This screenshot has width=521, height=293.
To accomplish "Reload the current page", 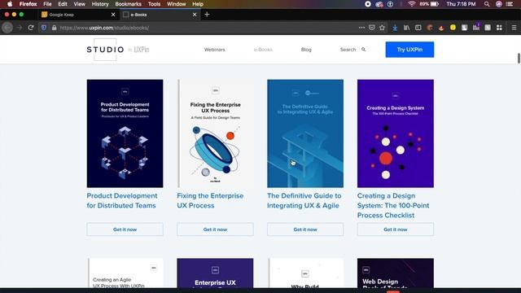I will (x=31, y=28).
